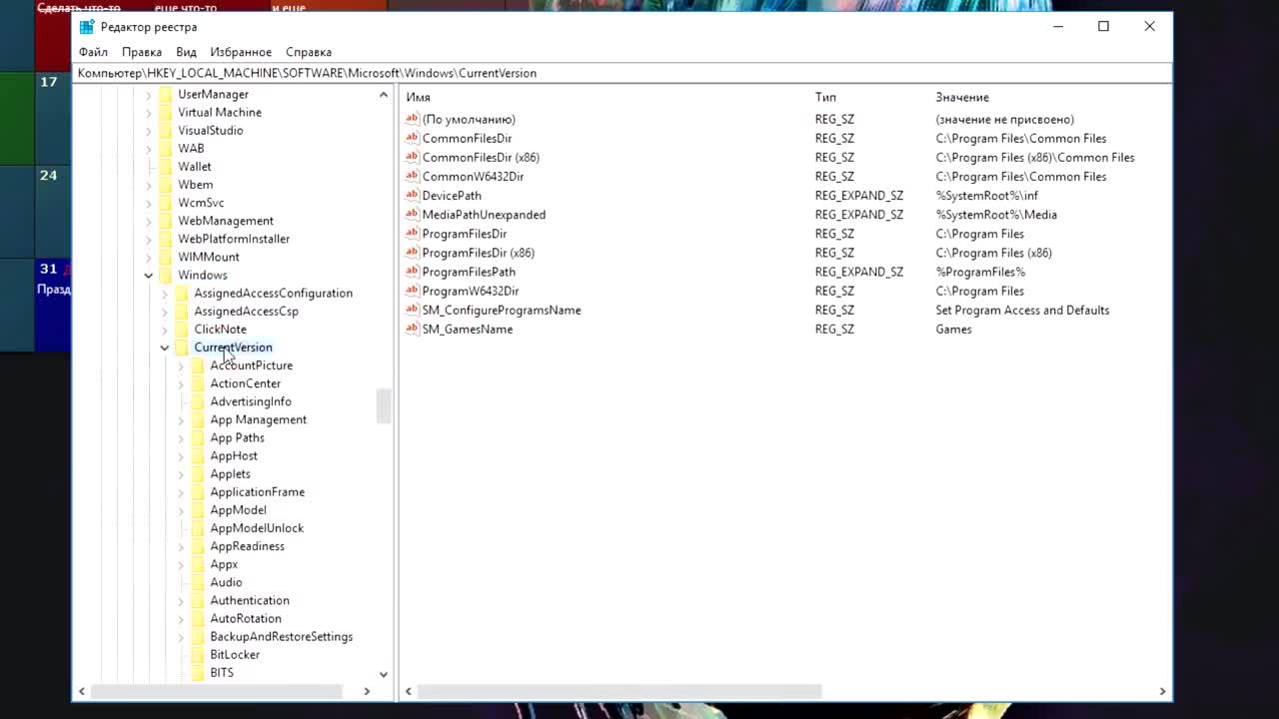Viewport: 1279px width, 719px height.
Task: Click the string icon next to DevicePath
Action: point(412,195)
